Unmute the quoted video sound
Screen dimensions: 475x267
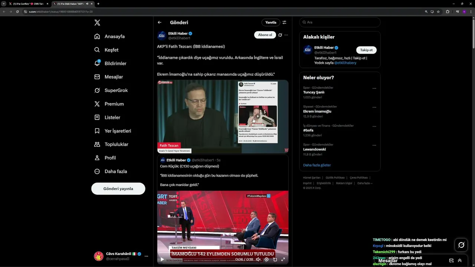[x=258, y=260]
